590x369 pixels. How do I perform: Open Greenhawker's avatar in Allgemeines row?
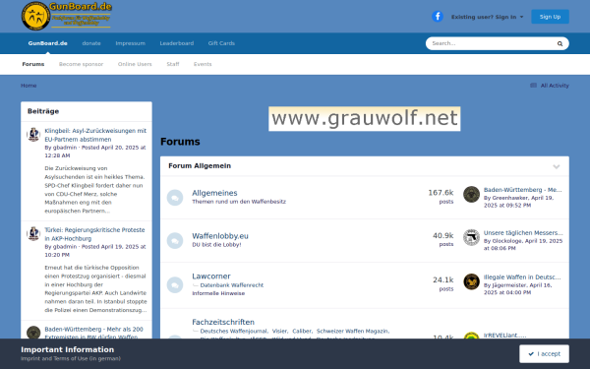click(471, 194)
